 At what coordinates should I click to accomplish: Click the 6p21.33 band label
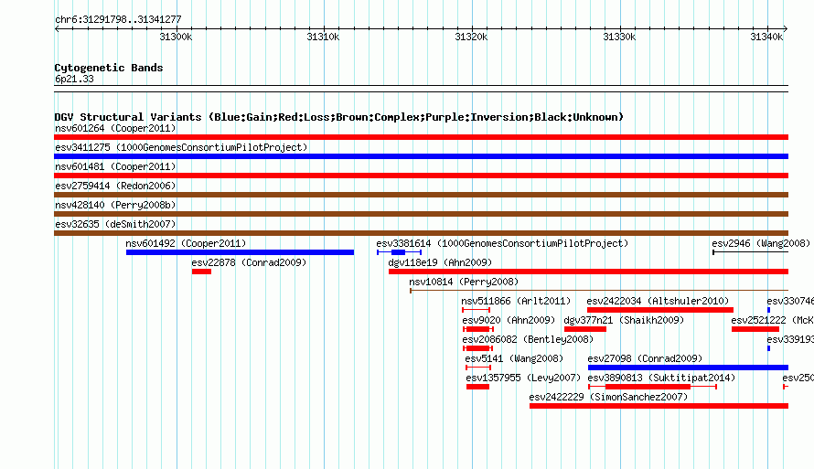tap(74, 79)
